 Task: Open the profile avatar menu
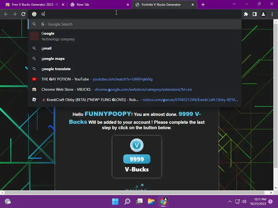tap(263, 14)
